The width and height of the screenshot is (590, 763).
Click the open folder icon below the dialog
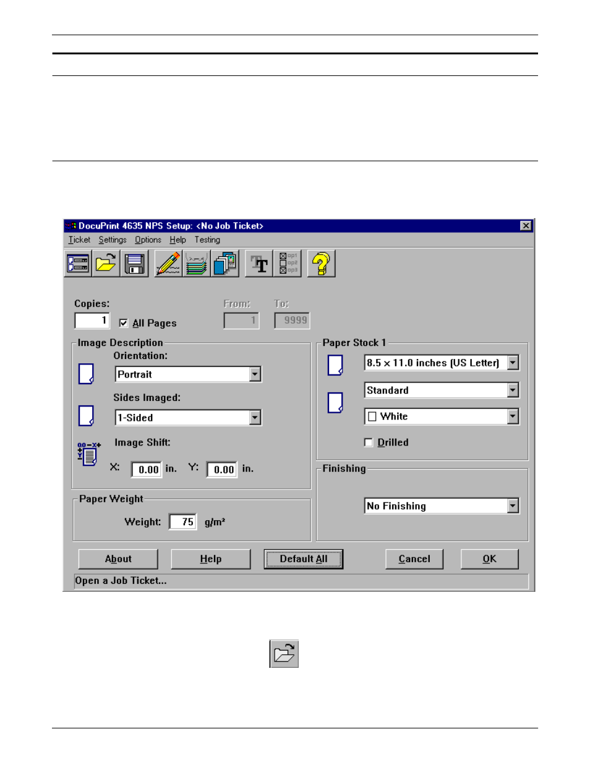pos(284,654)
